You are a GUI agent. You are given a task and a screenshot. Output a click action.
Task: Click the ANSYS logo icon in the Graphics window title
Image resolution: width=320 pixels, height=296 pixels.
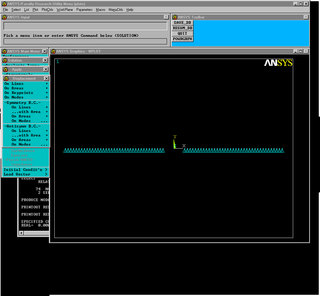click(x=53, y=51)
